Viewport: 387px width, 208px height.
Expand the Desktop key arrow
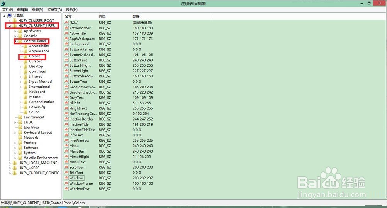pos(21,67)
